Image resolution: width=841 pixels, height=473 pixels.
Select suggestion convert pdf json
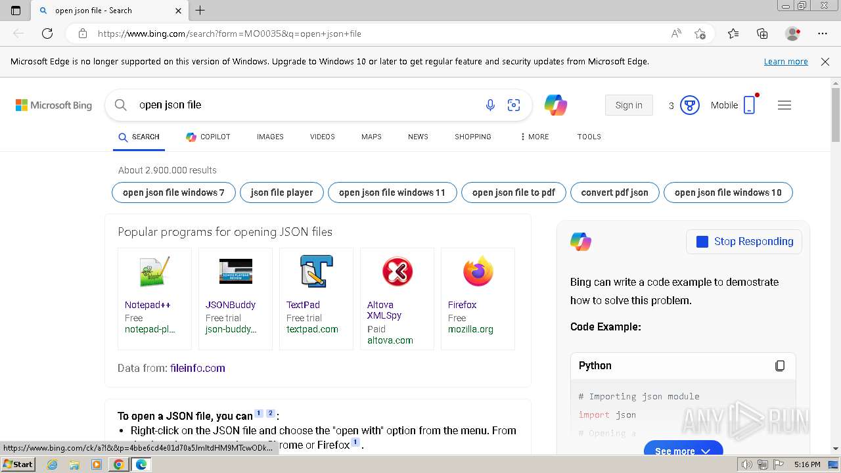tap(615, 192)
